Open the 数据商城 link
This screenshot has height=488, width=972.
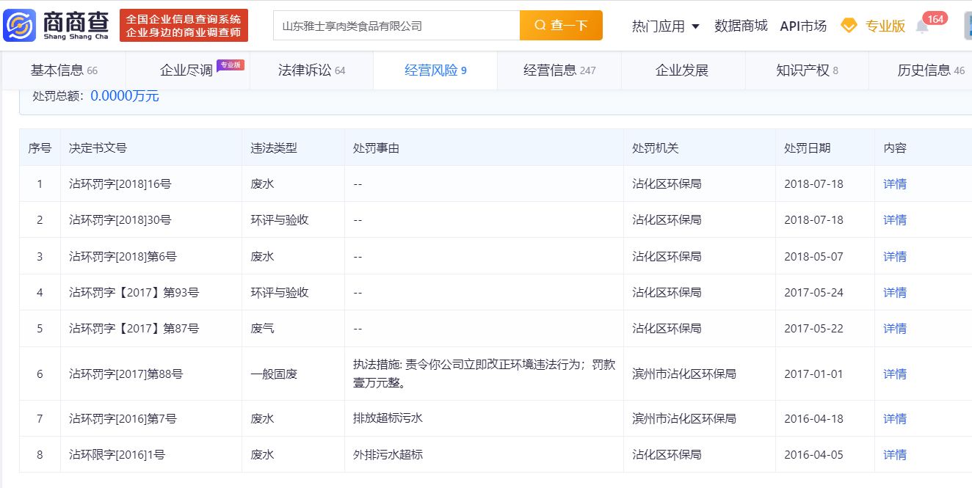tap(741, 26)
